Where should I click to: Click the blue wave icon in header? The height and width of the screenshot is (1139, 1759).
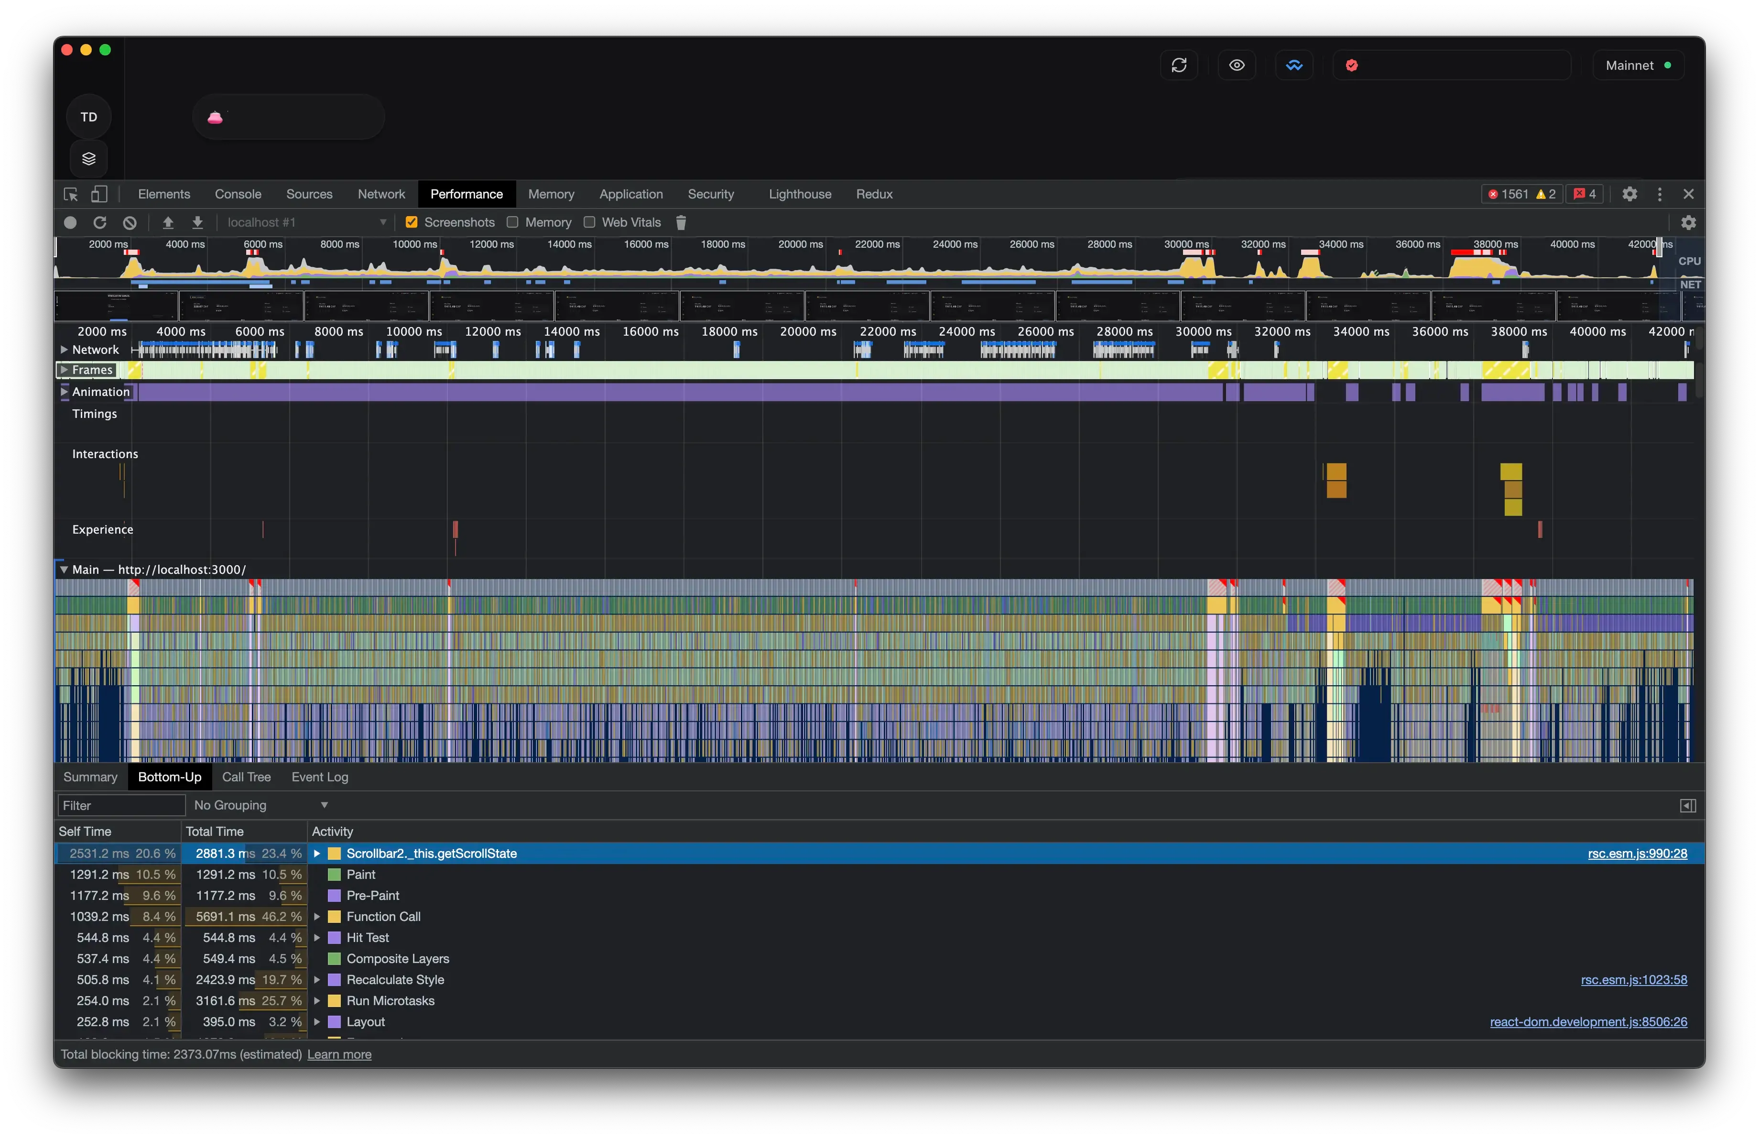click(x=1294, y=65)
